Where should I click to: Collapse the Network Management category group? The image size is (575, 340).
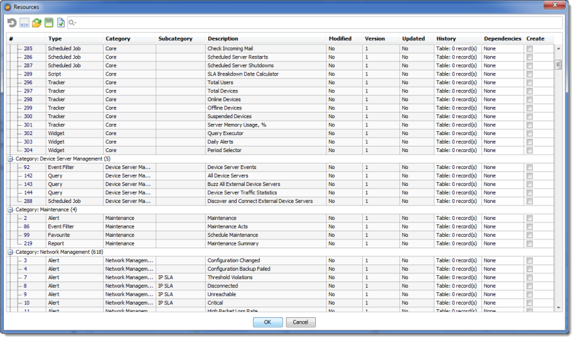pos(10,252)
